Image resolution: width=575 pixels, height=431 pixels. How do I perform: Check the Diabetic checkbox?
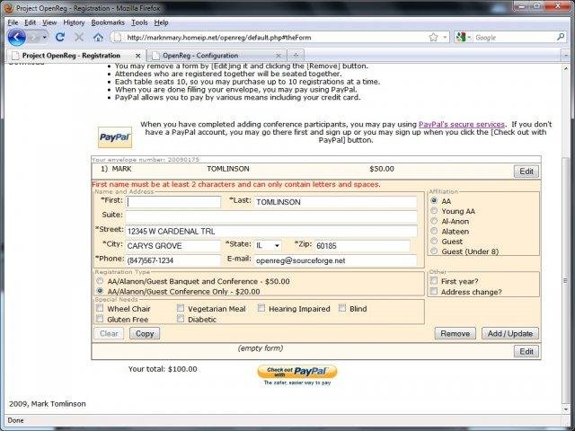(x=181, y=319)
